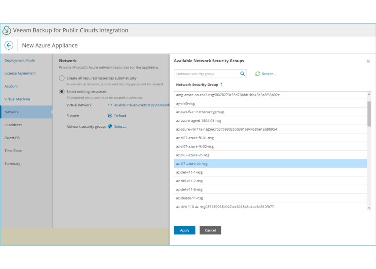
Task: Click Select link for network security group
Action: click(x=120, y=127)
